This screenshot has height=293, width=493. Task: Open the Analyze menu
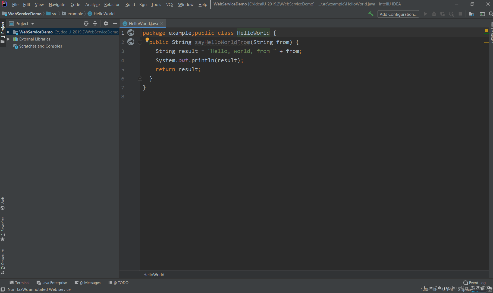click(x=92, y=4)
